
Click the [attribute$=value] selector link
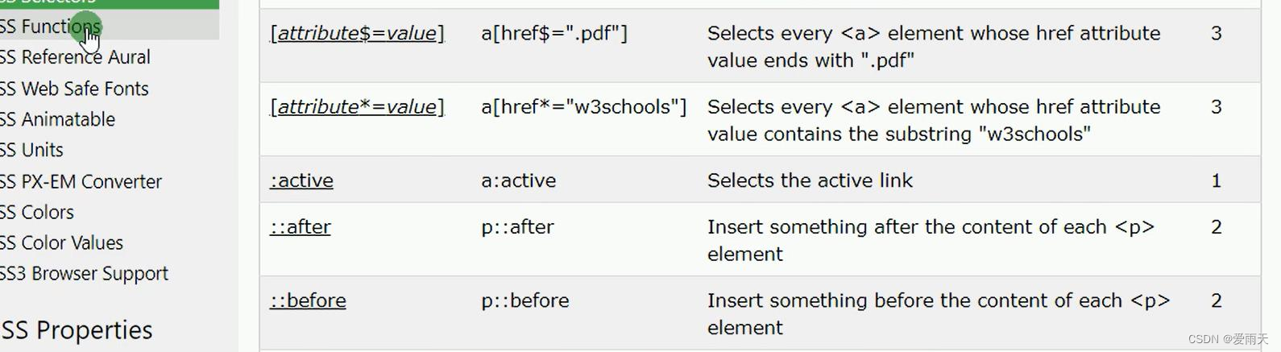(x=357, y=34)
